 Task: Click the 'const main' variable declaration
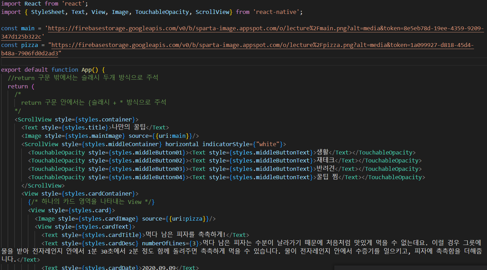[x=18, y=29]
